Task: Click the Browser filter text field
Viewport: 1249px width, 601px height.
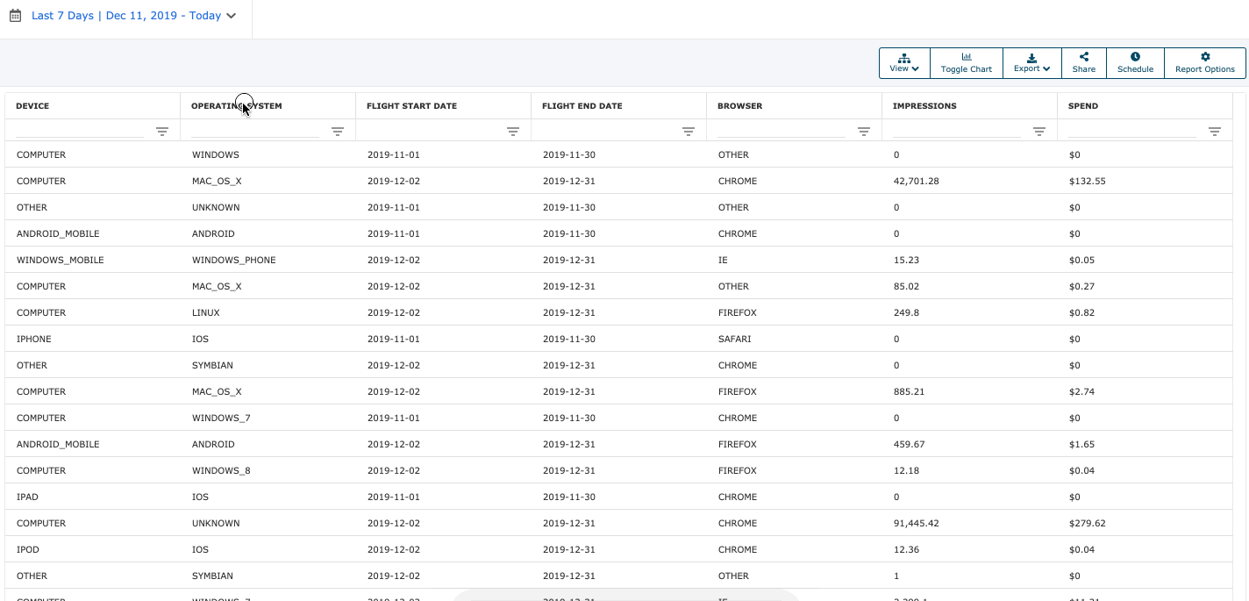Action: coord(781,131)
